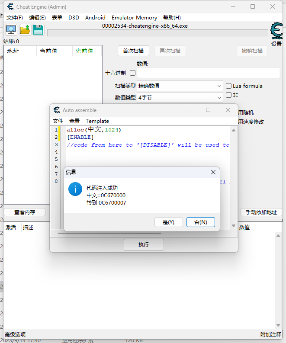
Task: Click the process name 00002534-cheatengine-x86_64.exe
Action: click(x=145, y=26)
